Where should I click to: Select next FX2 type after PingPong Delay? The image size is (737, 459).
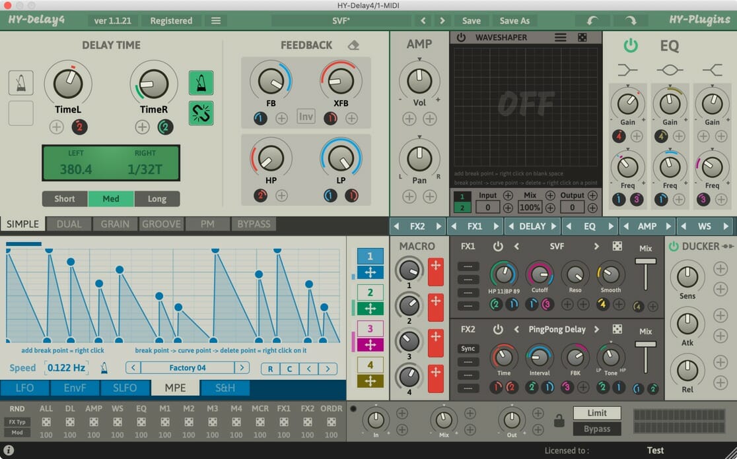click(596, 329)
